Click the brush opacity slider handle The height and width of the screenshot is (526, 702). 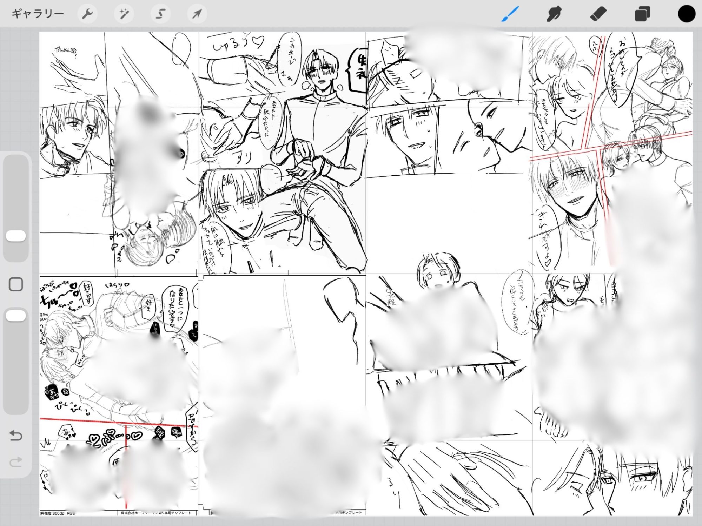(16, 315)
